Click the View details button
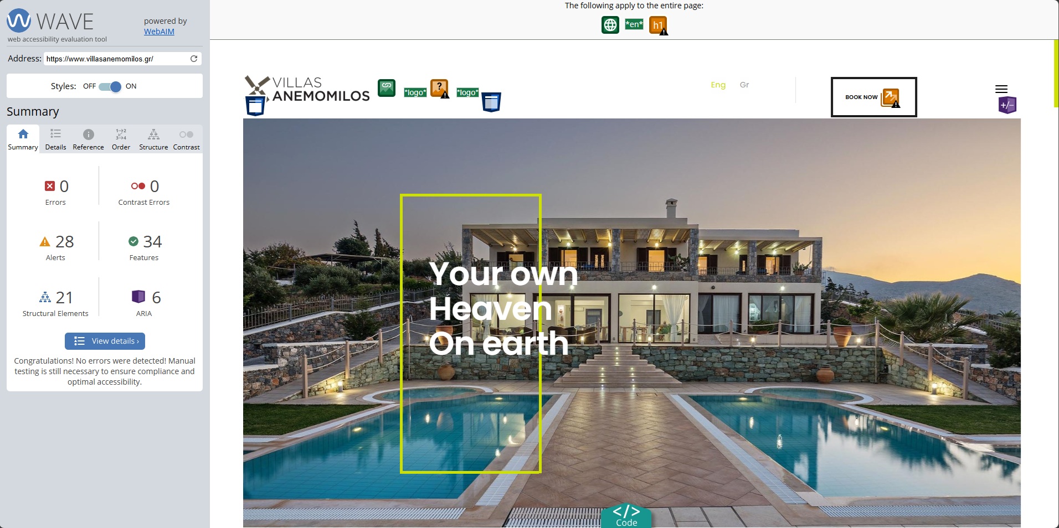 105,341
